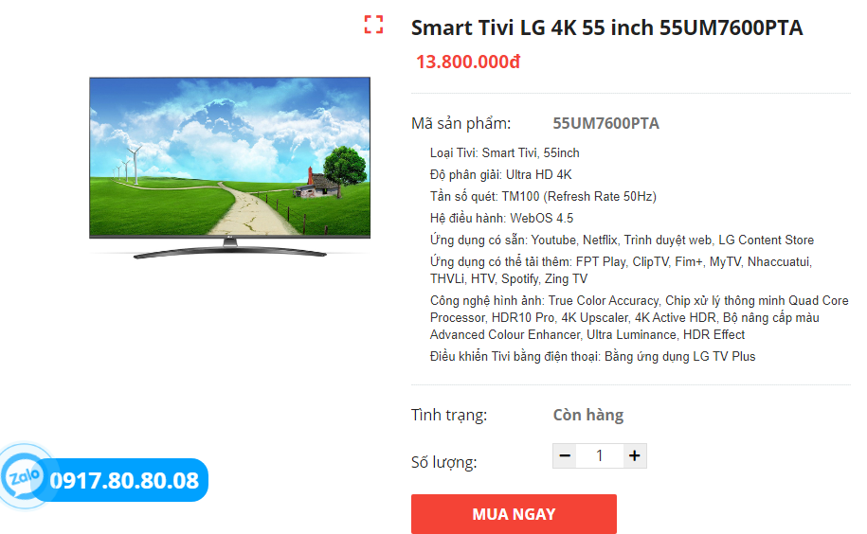
Task: Click the Còn hàng status text
Action: point(588,415)
